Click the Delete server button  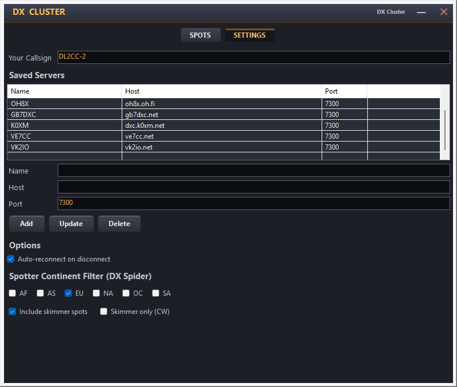(119, 224)
